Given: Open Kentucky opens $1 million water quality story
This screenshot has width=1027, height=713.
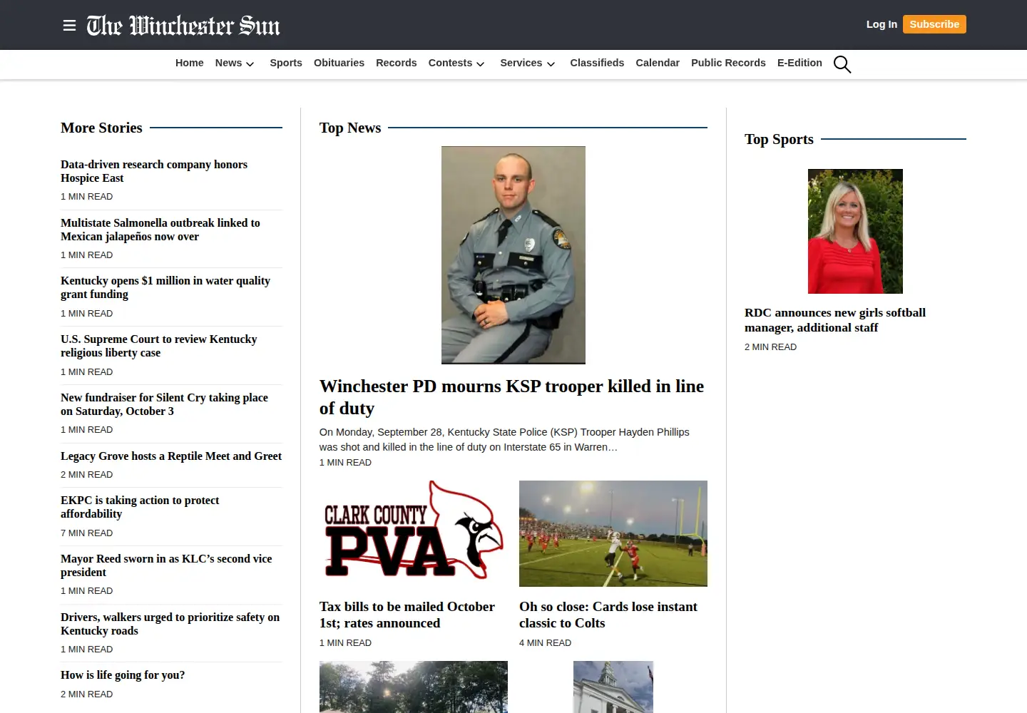Looking at the screenshot, I should point(165,287).
